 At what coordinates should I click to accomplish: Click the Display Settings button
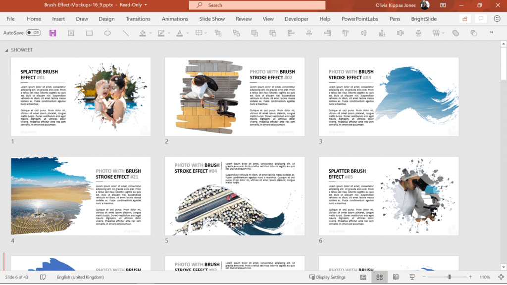tap(329, 277)
